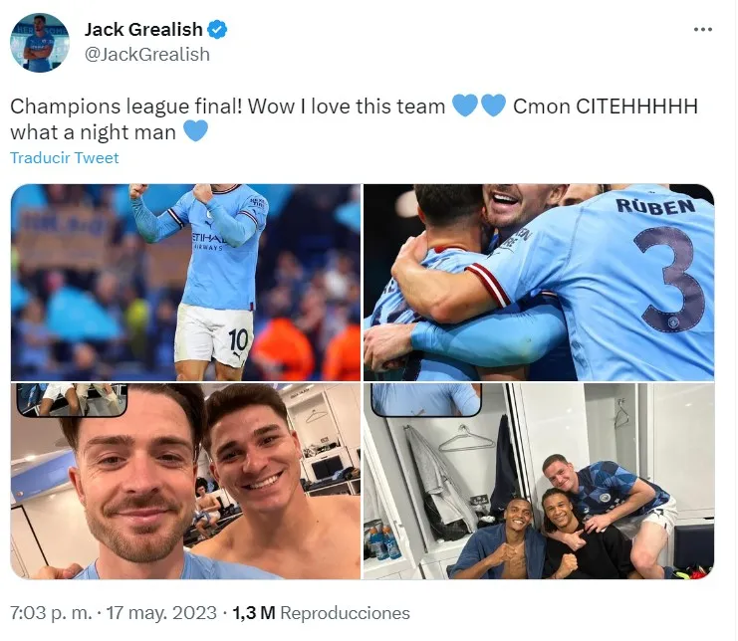Click the two blue hearts emoji in tweet

pyautogui.click(x=479, y=106)
